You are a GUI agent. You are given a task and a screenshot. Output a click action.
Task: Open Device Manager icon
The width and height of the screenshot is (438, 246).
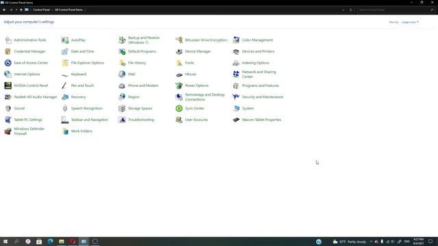[x=179, y=52]
